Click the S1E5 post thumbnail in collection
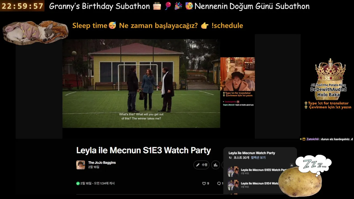 [x=233, y=171]
